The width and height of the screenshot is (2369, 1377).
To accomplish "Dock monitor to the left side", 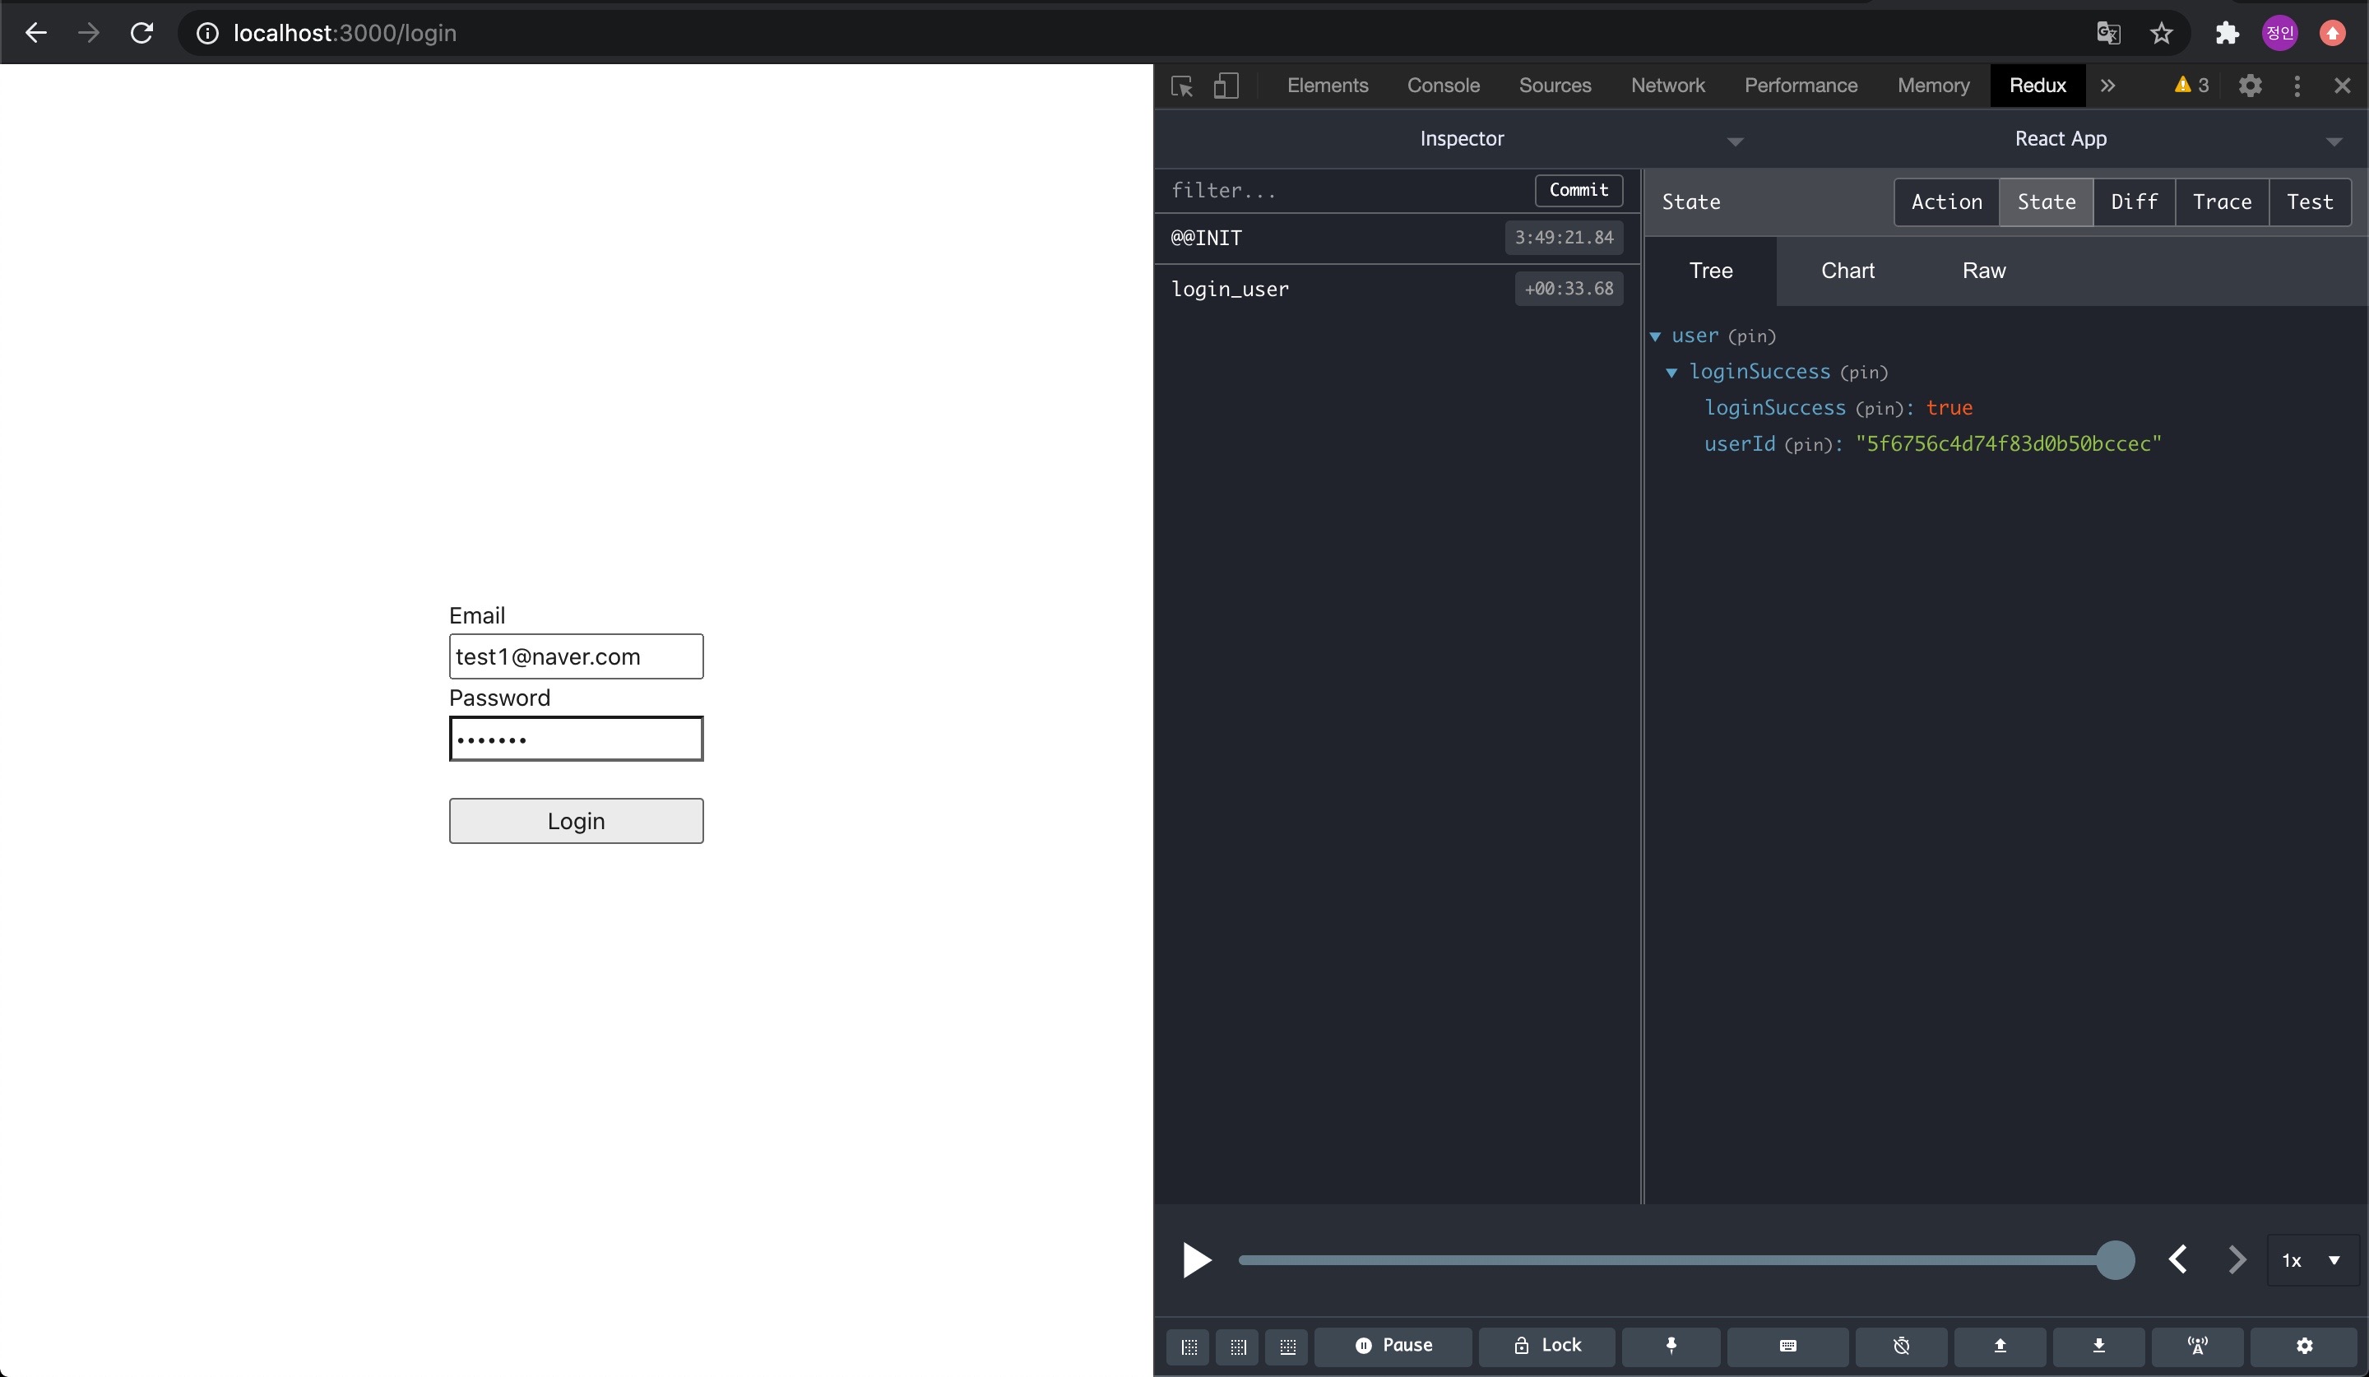I will [x=1189, y=1347].
